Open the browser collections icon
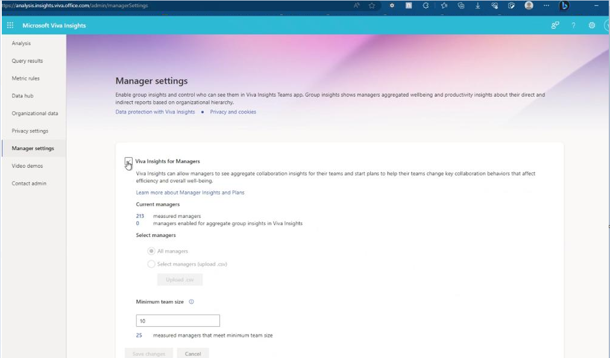 [461, 5]
